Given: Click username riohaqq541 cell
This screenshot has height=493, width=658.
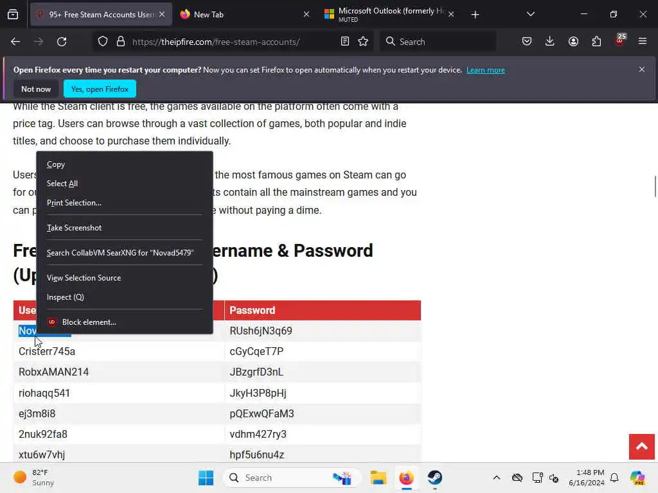Looking at the screenshot, I should [x=119, y=393].
